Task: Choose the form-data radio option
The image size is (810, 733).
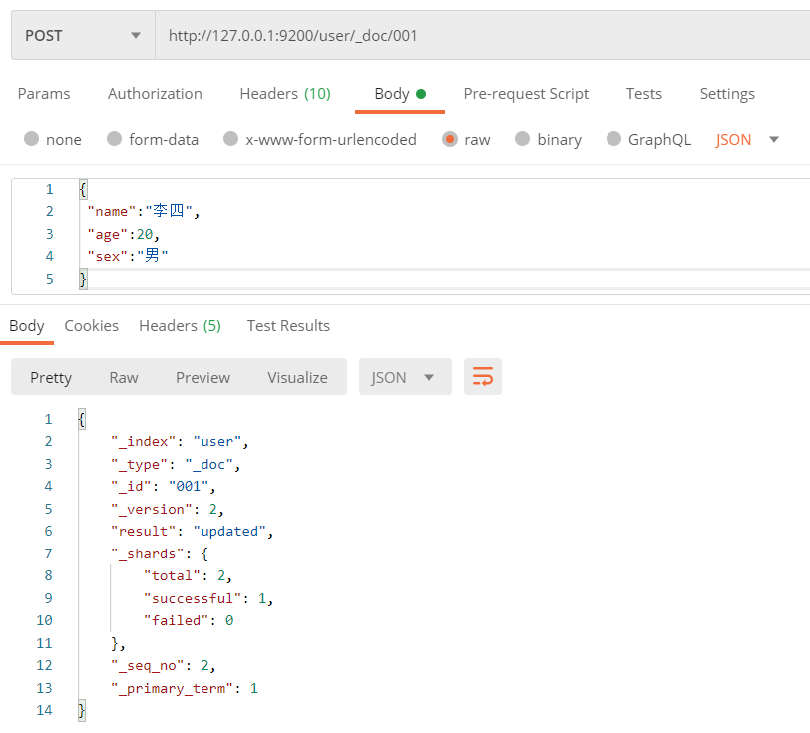Action: 153,139
